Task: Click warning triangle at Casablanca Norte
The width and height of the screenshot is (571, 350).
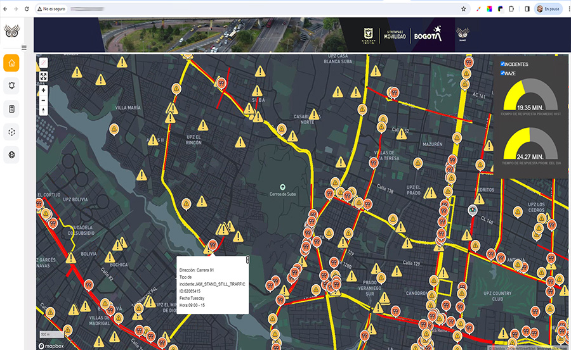Action: 314,115
